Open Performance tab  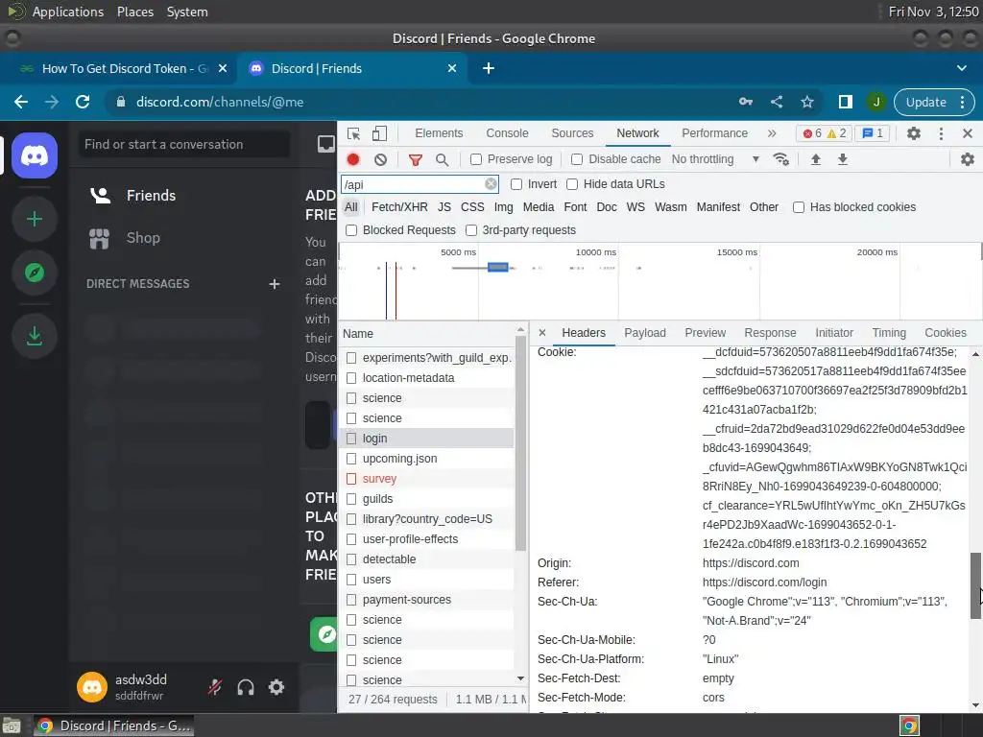pyautogui.click(x=714, y=132)
